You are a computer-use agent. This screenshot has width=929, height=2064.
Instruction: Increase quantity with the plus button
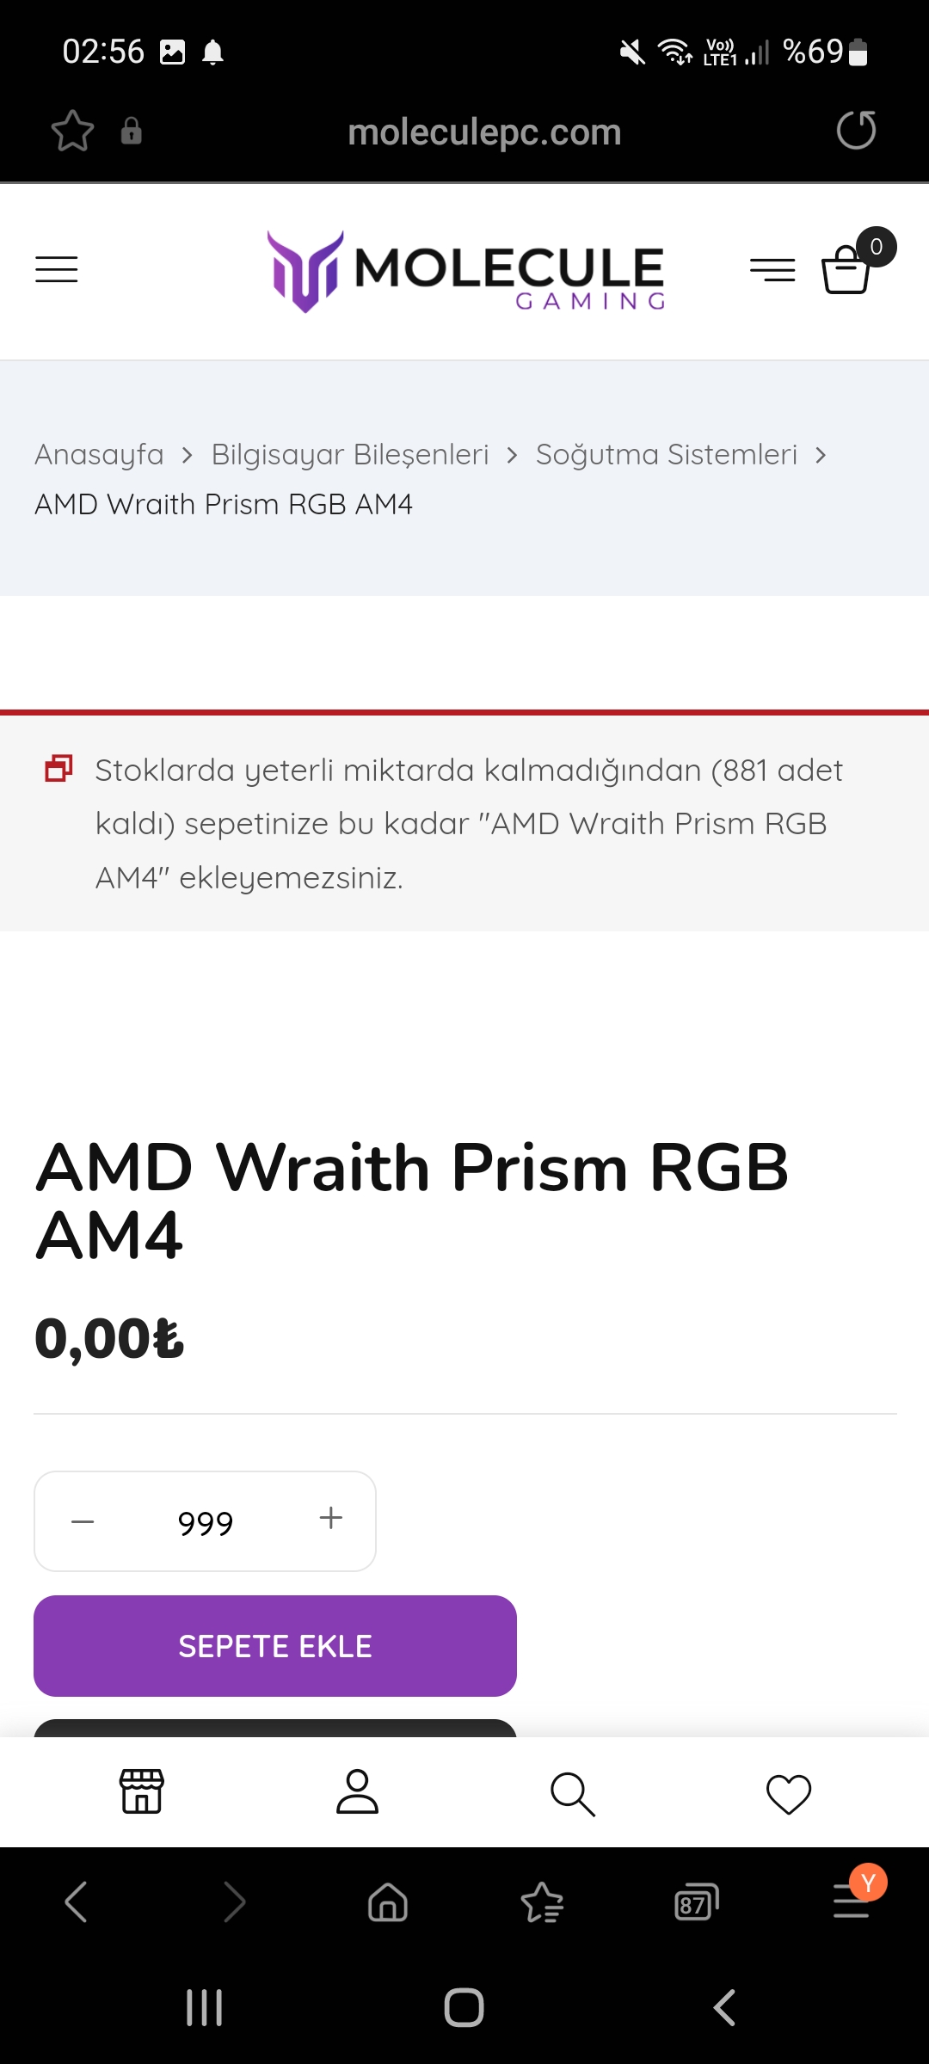pyautogui.click(x=331, y=1519)
